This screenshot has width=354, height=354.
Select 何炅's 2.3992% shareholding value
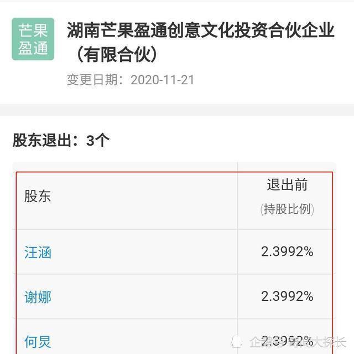(x=287, y=340)
